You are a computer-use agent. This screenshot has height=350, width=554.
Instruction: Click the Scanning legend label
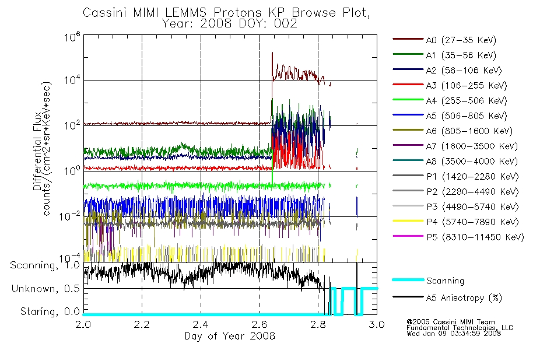(x=445, y=281)
